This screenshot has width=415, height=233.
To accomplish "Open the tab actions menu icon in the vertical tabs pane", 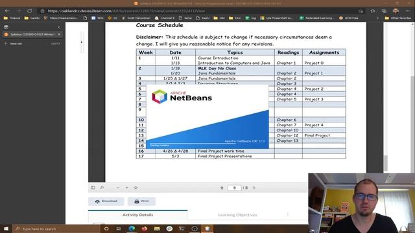I will tap(6, 27).
